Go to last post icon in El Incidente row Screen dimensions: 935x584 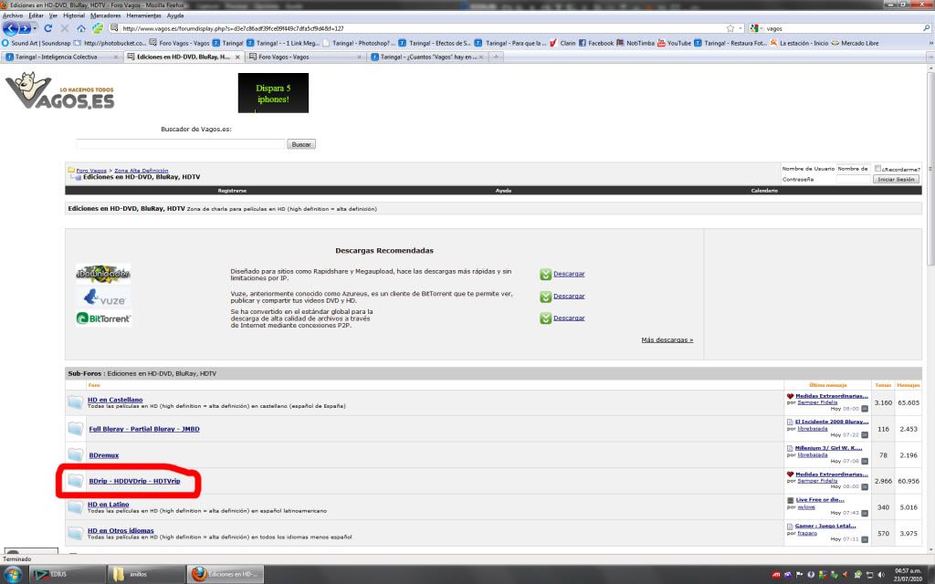[x=865, y=435]
